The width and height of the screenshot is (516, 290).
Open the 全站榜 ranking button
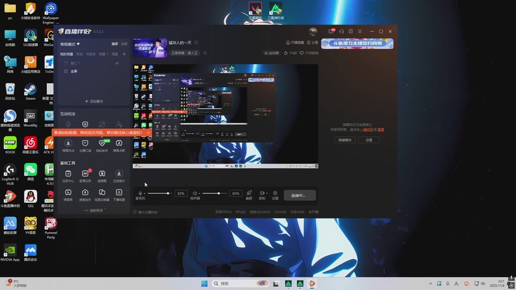pos(272,53)
